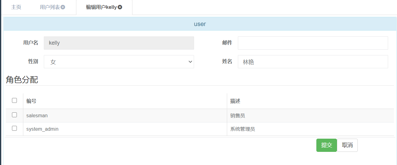Close the 编辑用户kelly tab via x icon
The image size is (397, 165).
pos(120,7)
